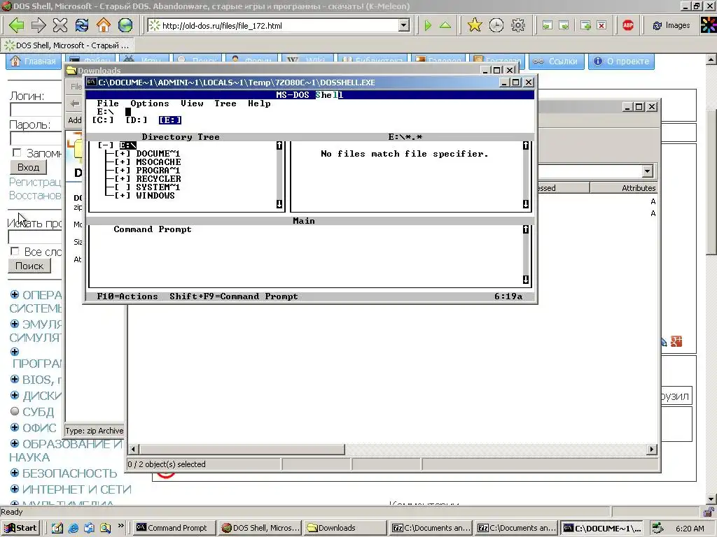Click the green Back arrow in K-Meleon
Image resolution: width=717 pixels, height=537 pixels.
[x=17, y=25]
